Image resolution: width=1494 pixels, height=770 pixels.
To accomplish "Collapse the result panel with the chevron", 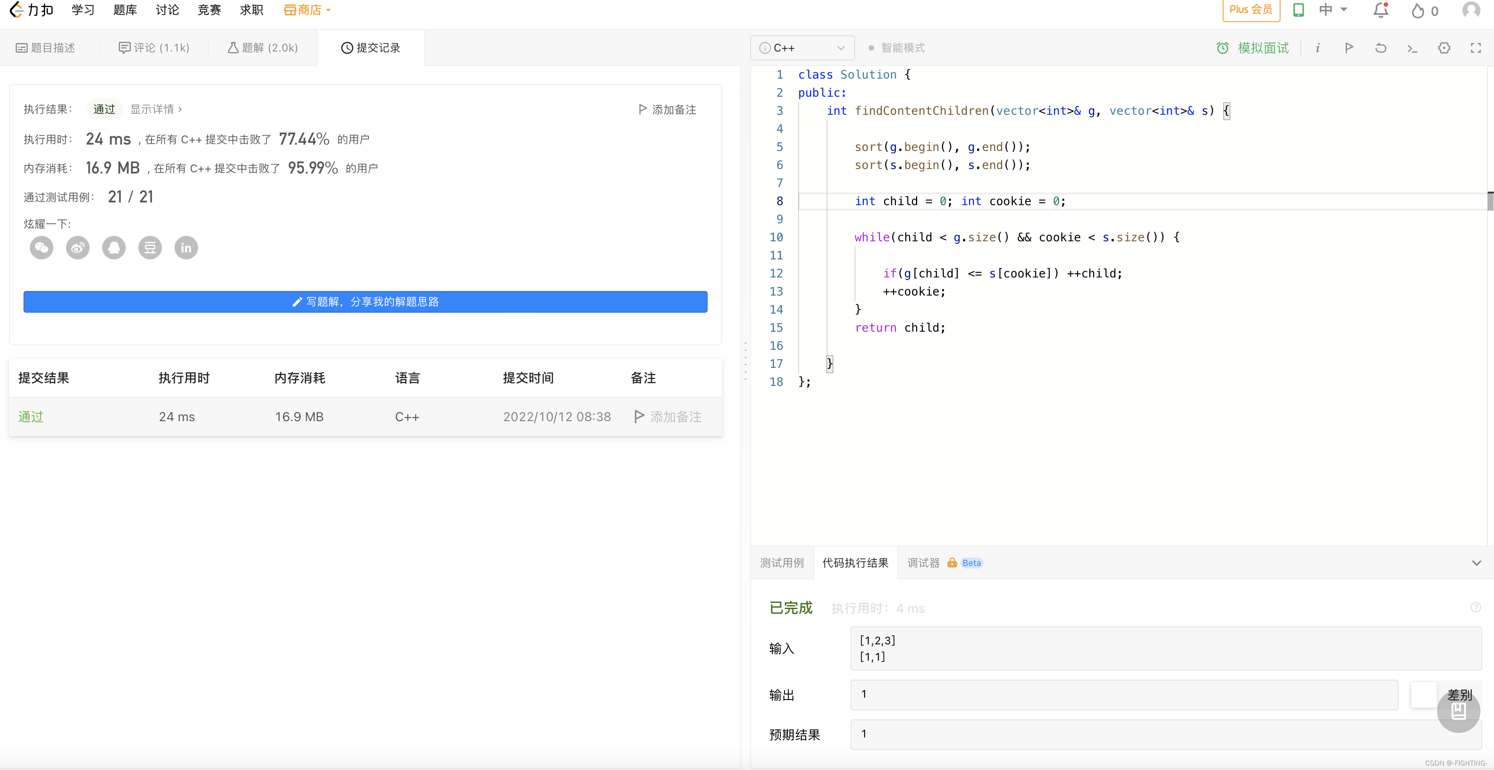I will (1476, 563).
